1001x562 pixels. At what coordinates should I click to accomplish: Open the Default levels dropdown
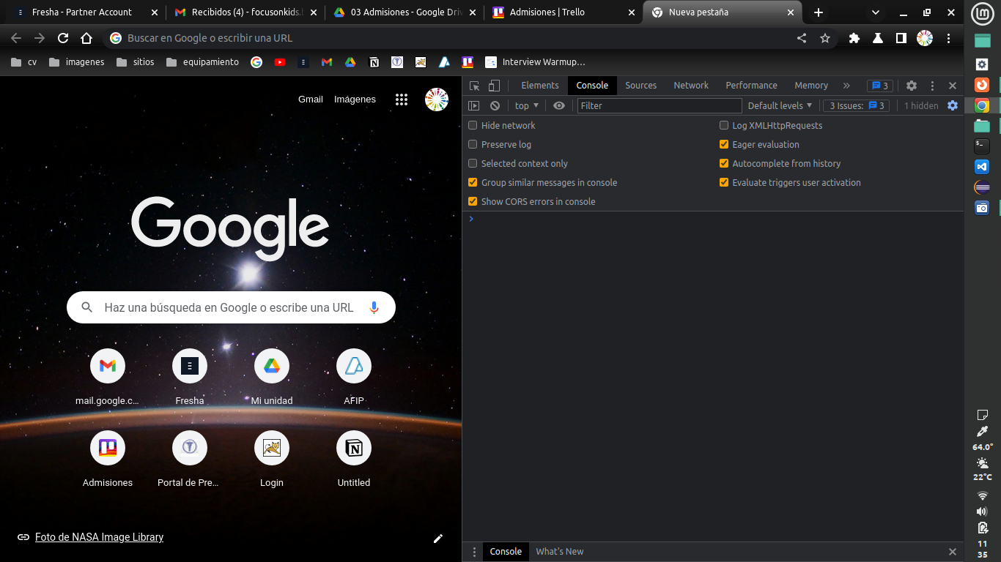coord(780,105)
